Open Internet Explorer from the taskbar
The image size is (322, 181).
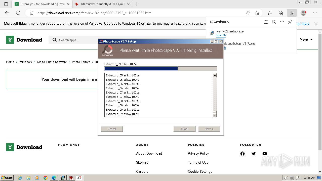point(20,178)
